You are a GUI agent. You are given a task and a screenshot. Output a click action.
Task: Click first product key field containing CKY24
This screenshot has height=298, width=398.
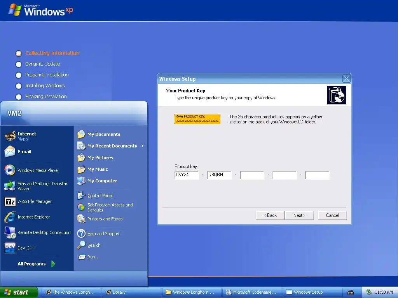pos(187,175)
